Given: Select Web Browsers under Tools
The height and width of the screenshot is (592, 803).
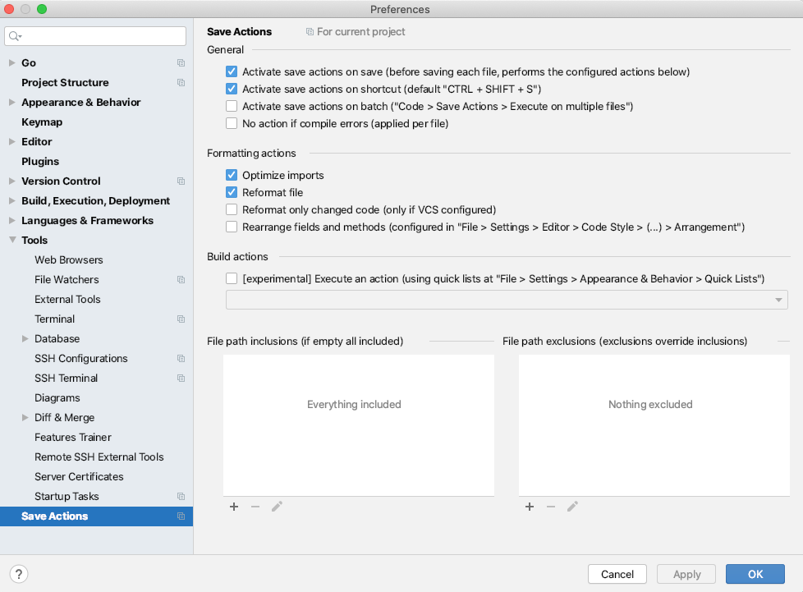Looking at the screenshot, I should pyautogui.click(x=69, y=260).
